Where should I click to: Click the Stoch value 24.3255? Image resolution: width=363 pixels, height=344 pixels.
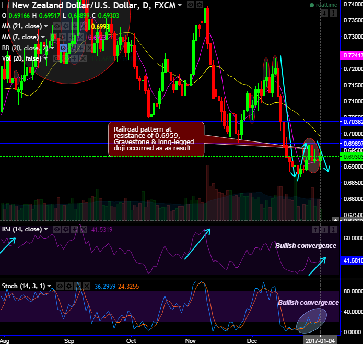128,287
